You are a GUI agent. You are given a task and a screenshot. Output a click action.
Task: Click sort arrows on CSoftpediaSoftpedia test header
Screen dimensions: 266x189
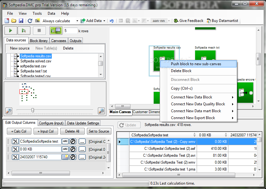tap(194, 135)
